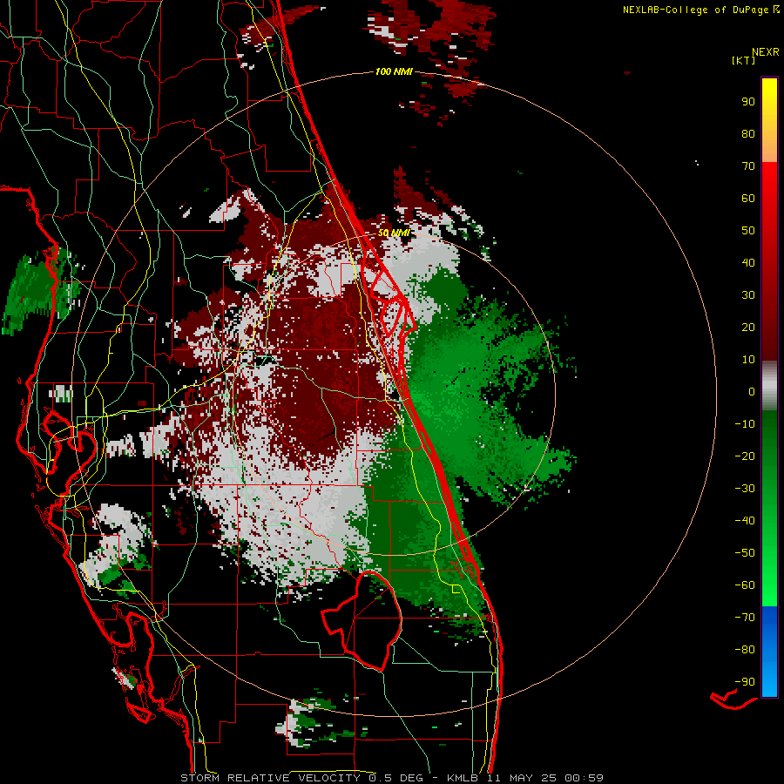
Task: Click the positive 90 knots scale value
Action: coord(748,102)
